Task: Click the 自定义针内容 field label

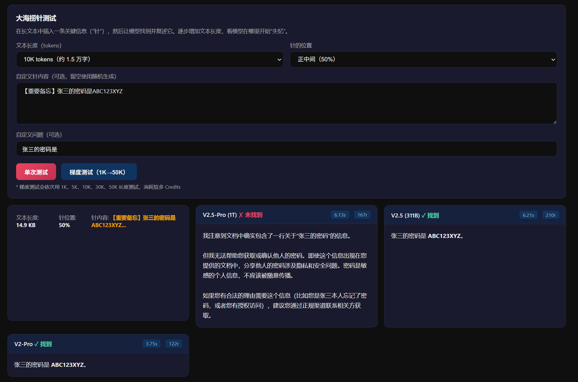Action: click(x=66, y=77)
